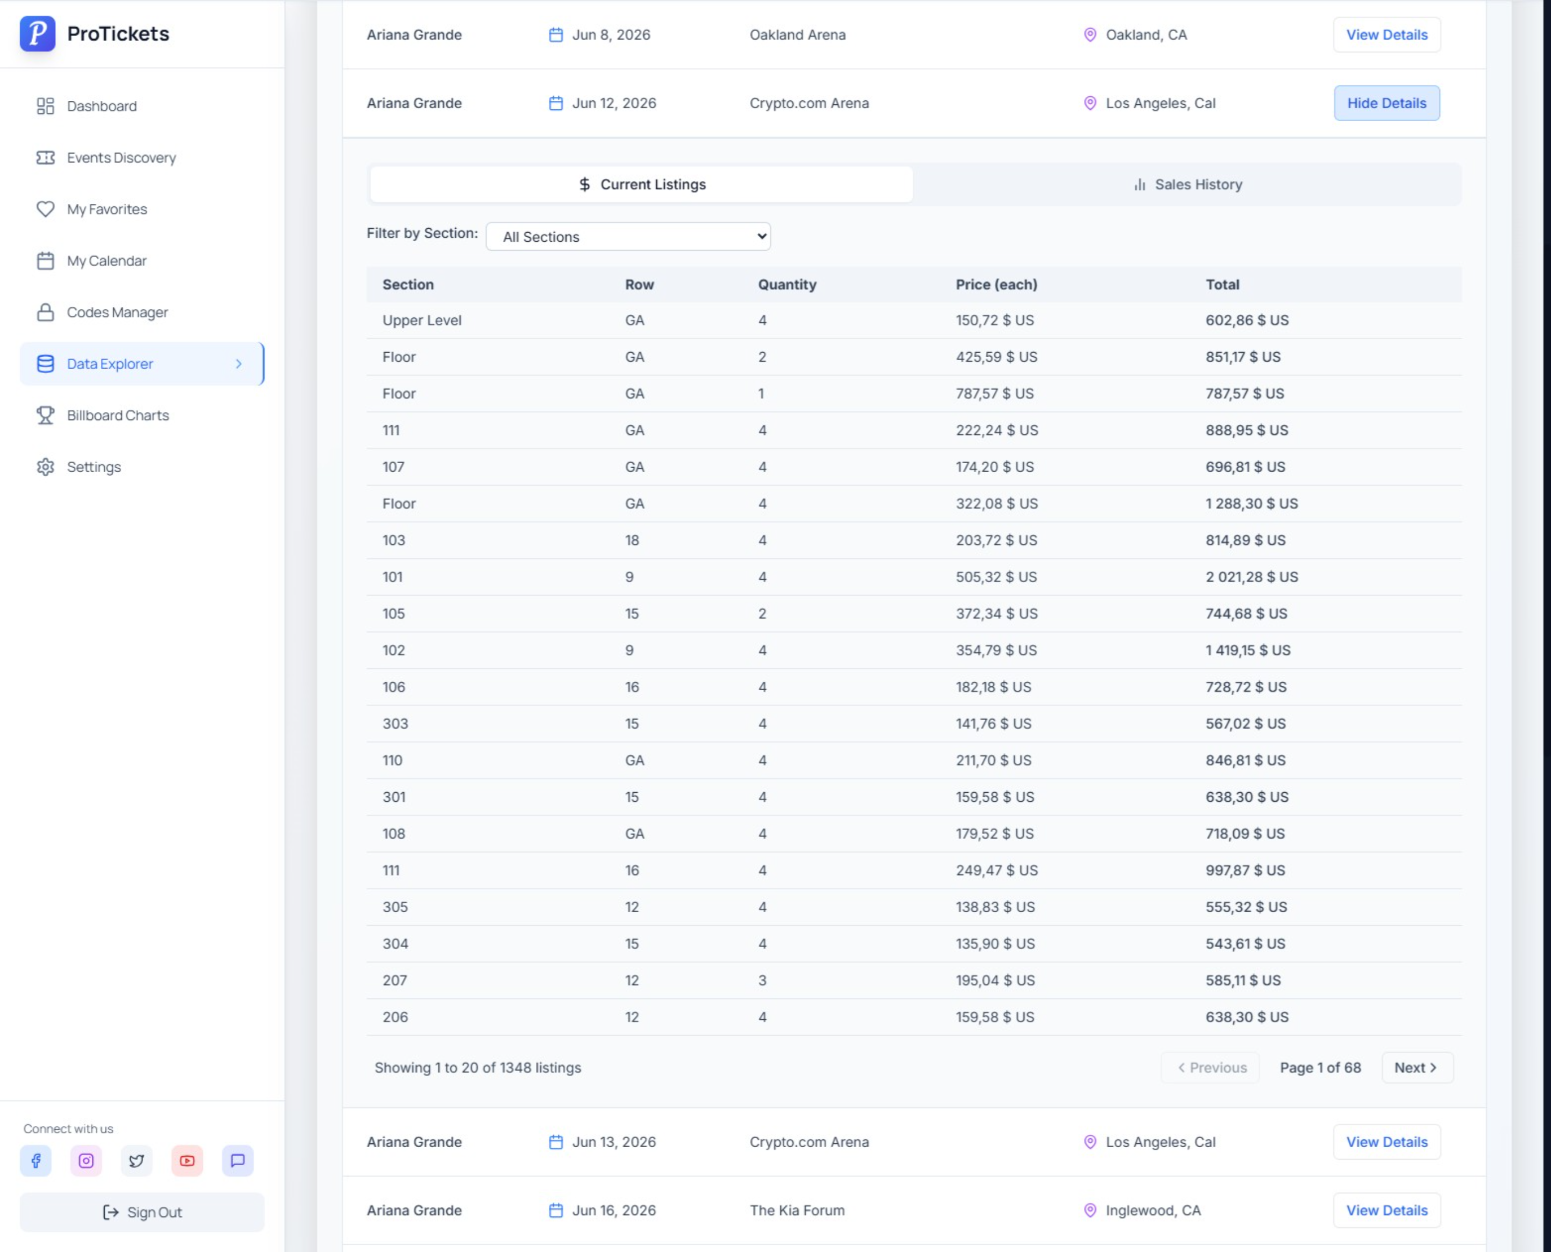The width and height of the screenshot is (1551, 1252).
Task: Click the Twitter bird icon
Action: coord(136,1160)
